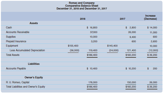Select the 'Owner's Equity' section heading
164x94 pixels.
[34, 78]
